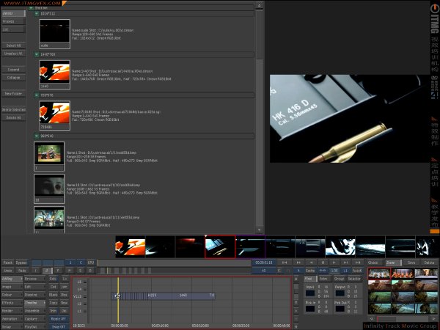Switch to Proxies view
The image size is (440, 330).
click(13, 21)
